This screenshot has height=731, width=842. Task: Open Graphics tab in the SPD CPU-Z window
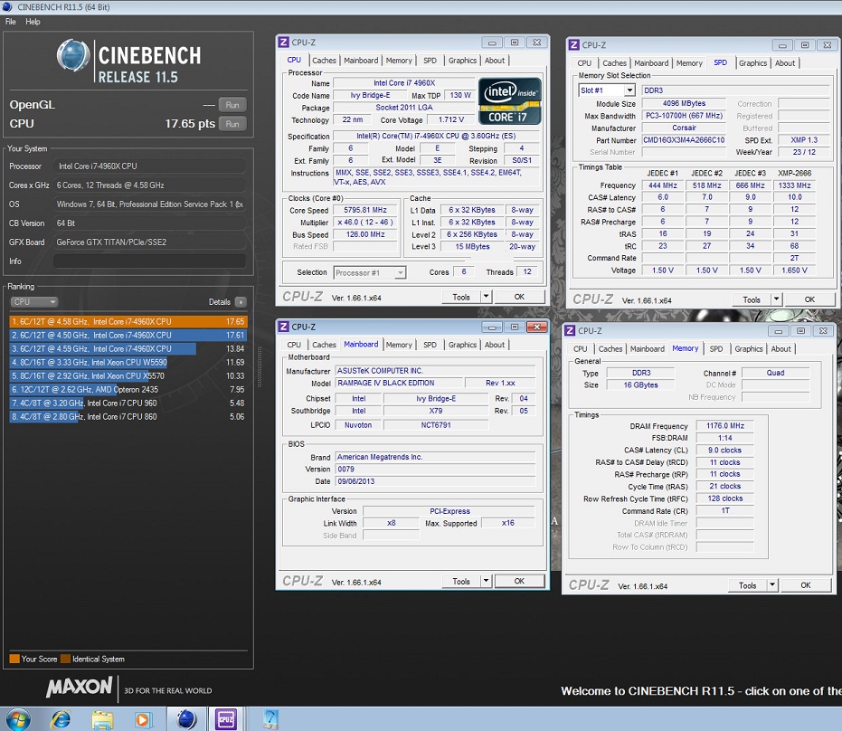752,63
